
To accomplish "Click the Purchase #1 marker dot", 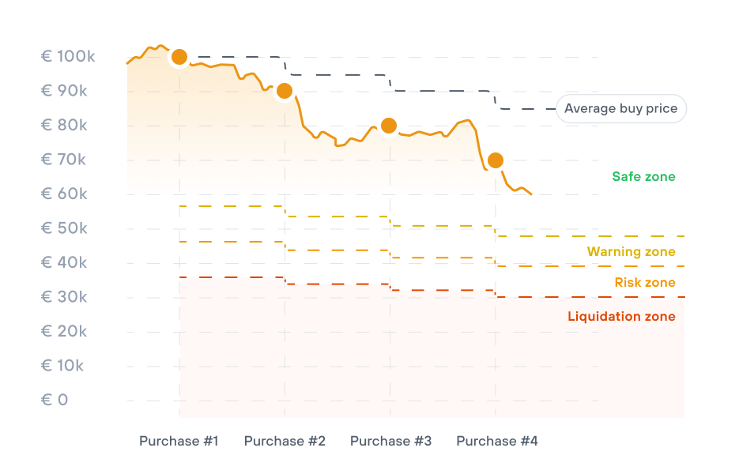I will (x=179, y=57).
